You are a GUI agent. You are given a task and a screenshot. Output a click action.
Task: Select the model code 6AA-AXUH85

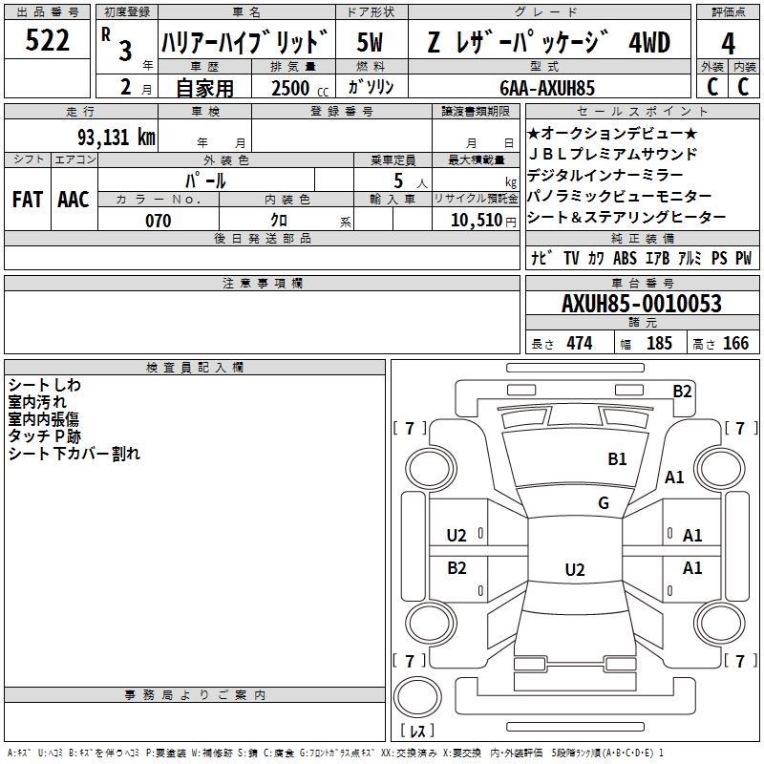tap(547, 88)
